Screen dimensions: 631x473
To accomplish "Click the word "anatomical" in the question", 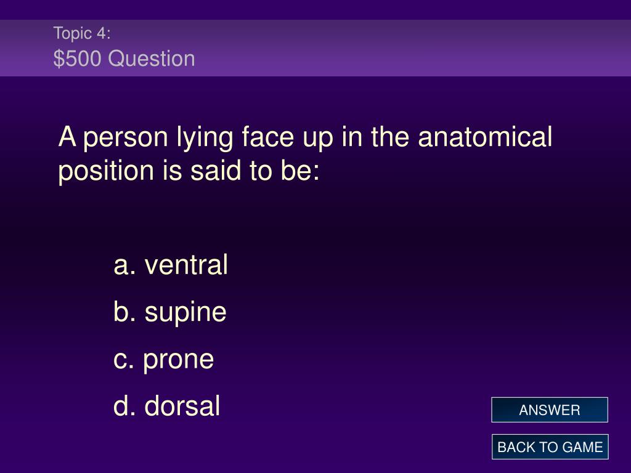I will (x=485, y=137).
